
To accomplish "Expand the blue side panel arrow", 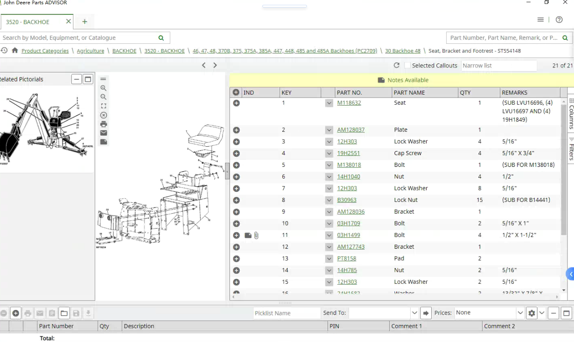I will [x=570, y=275].
